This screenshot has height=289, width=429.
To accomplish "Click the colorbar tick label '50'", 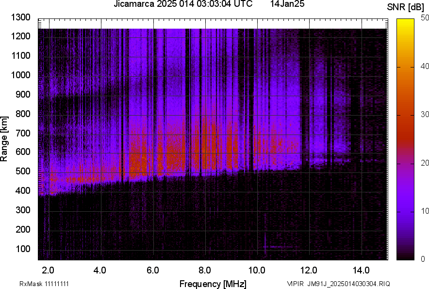I will point(425,18).
